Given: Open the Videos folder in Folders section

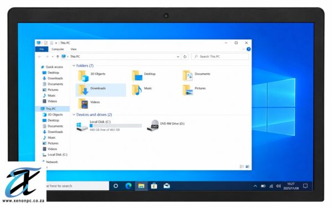Looking at the screenshot, I should click(x=89, y=104).
